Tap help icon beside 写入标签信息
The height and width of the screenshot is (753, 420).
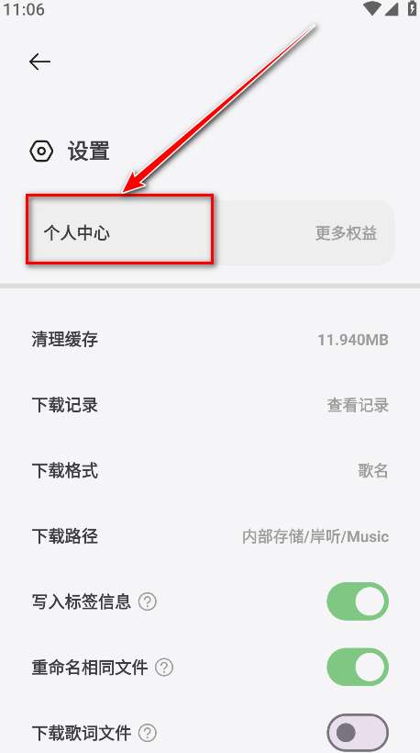coord(148,601)
